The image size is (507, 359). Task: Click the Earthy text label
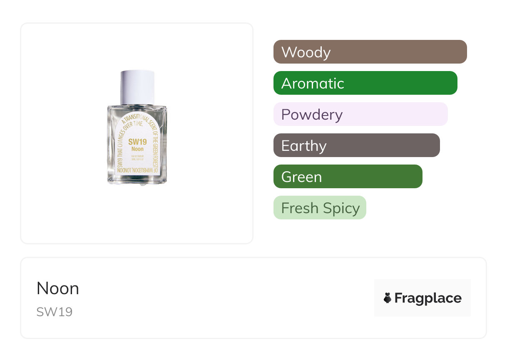coord(304,146)
